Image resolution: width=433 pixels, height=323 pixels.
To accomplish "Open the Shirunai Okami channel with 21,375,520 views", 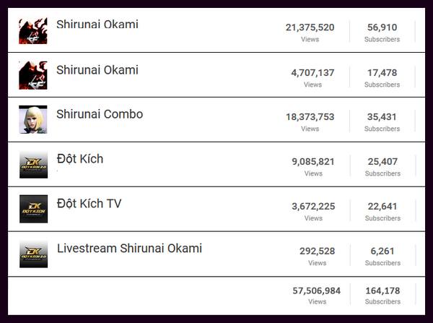I will pyautogui.click(x=97, y=25).
